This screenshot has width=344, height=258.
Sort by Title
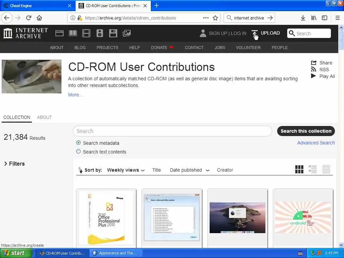click(157, 170)
